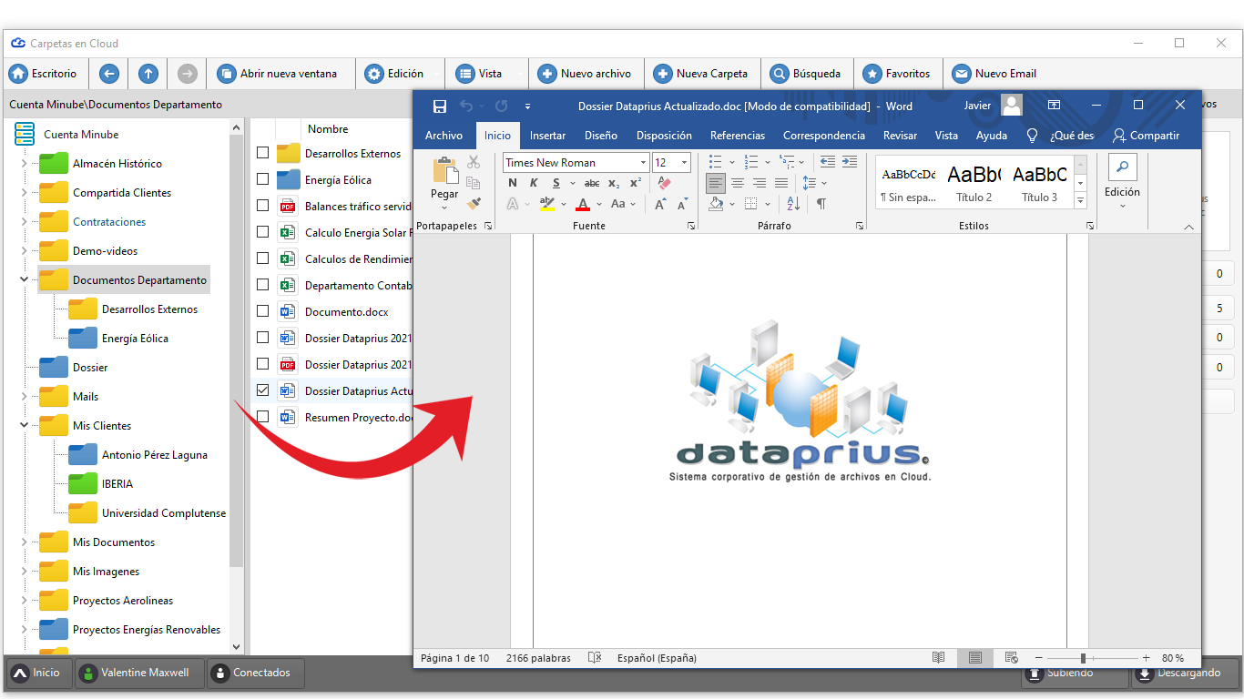Apply superscript formatting (x²)
The image size is (1244, 699).
pos(636,183)
